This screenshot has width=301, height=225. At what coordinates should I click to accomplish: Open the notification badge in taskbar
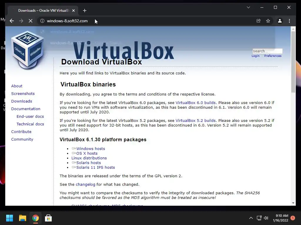point(293,218)
